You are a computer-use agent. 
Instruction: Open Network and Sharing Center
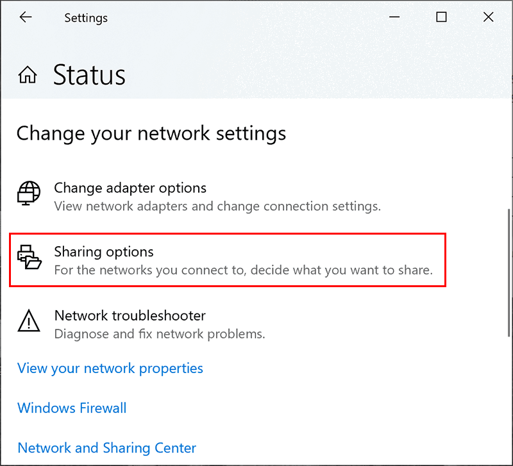click(106, 447)
